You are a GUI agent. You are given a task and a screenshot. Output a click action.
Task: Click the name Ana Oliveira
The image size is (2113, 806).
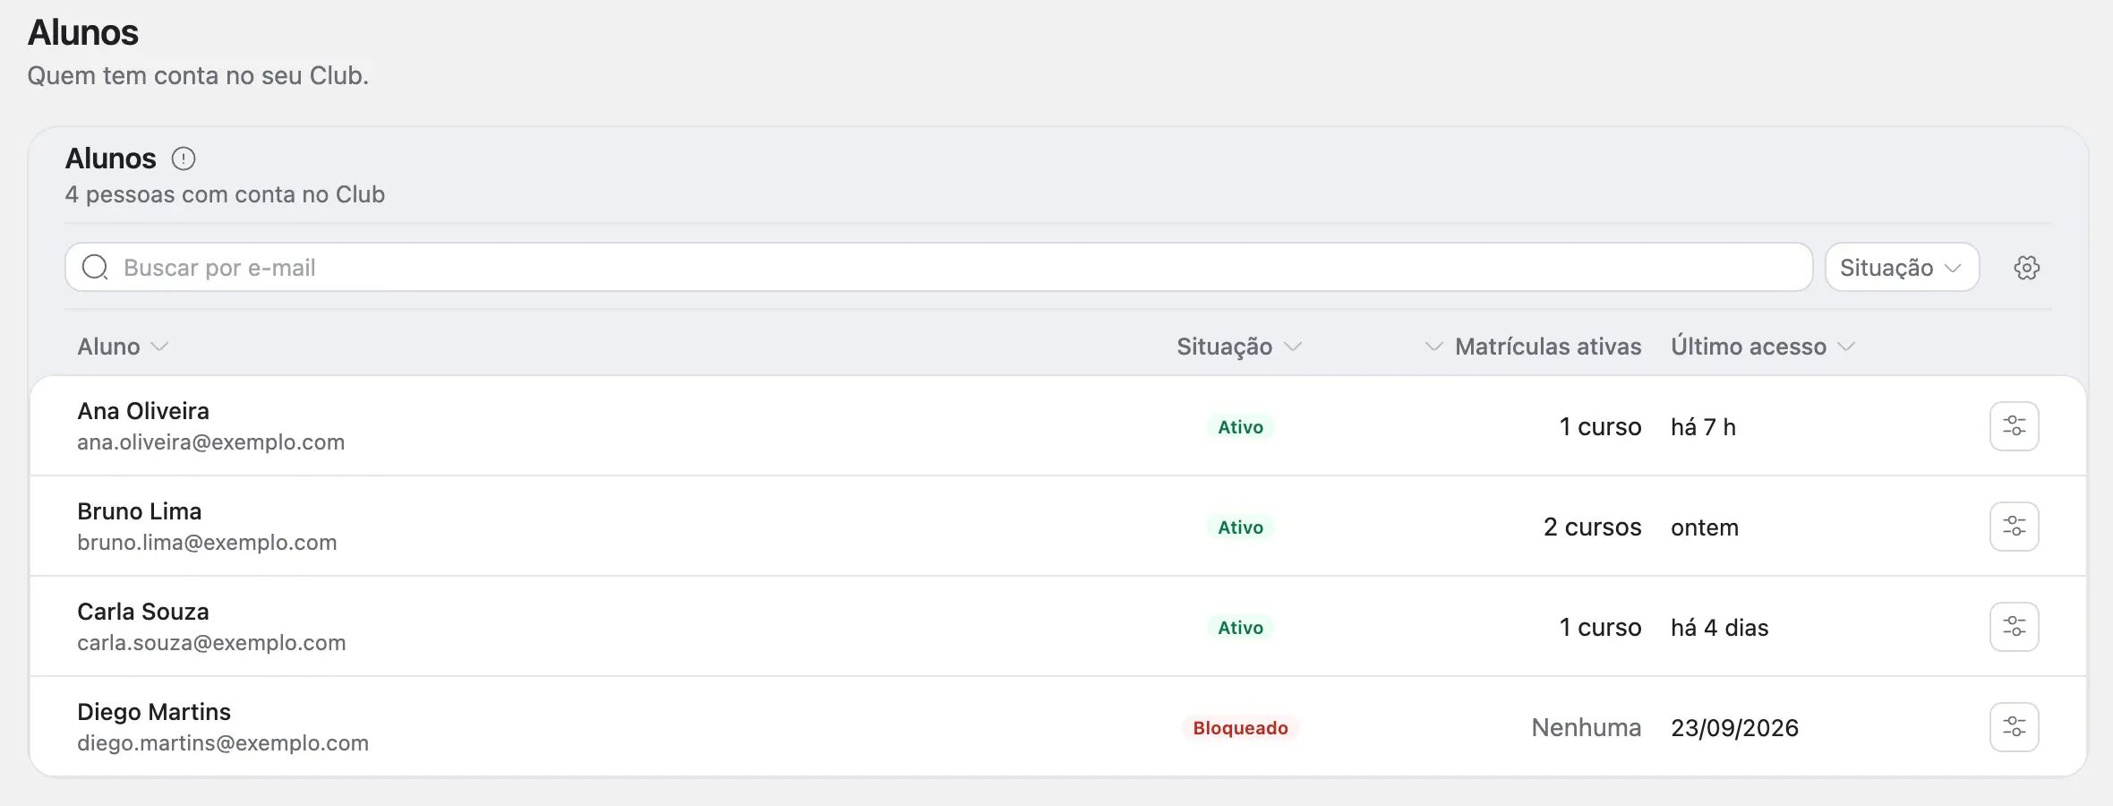[x=143, y=411]
